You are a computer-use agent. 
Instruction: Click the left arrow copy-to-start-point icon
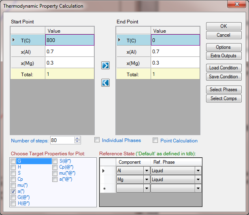[106, 83]
